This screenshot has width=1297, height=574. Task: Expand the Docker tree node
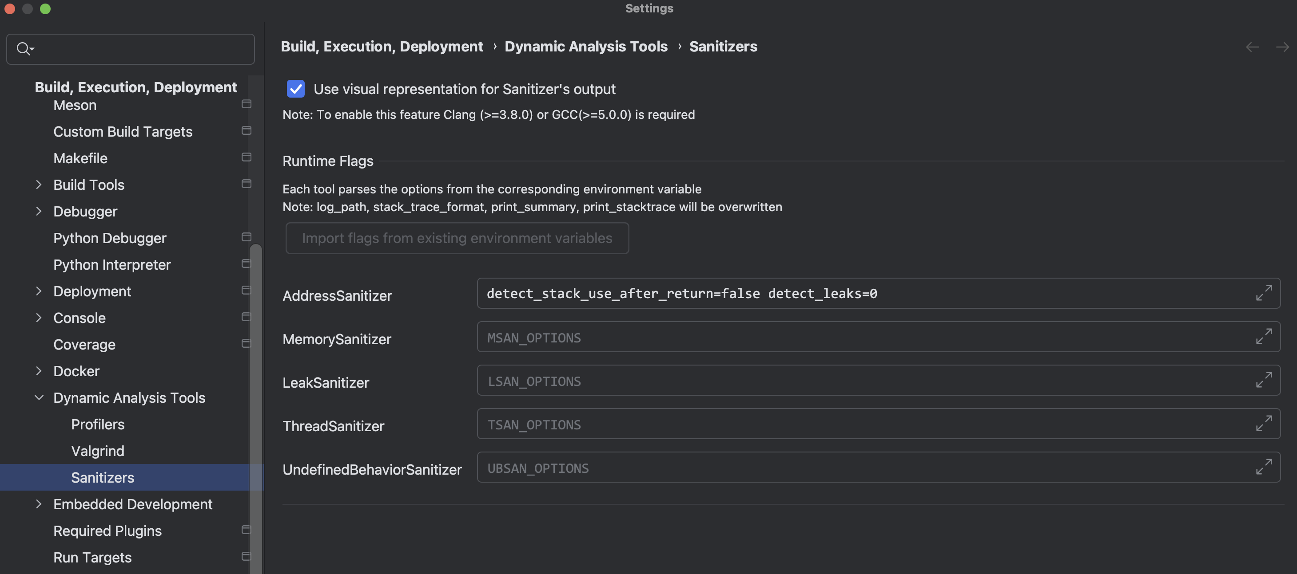point(39,371)
